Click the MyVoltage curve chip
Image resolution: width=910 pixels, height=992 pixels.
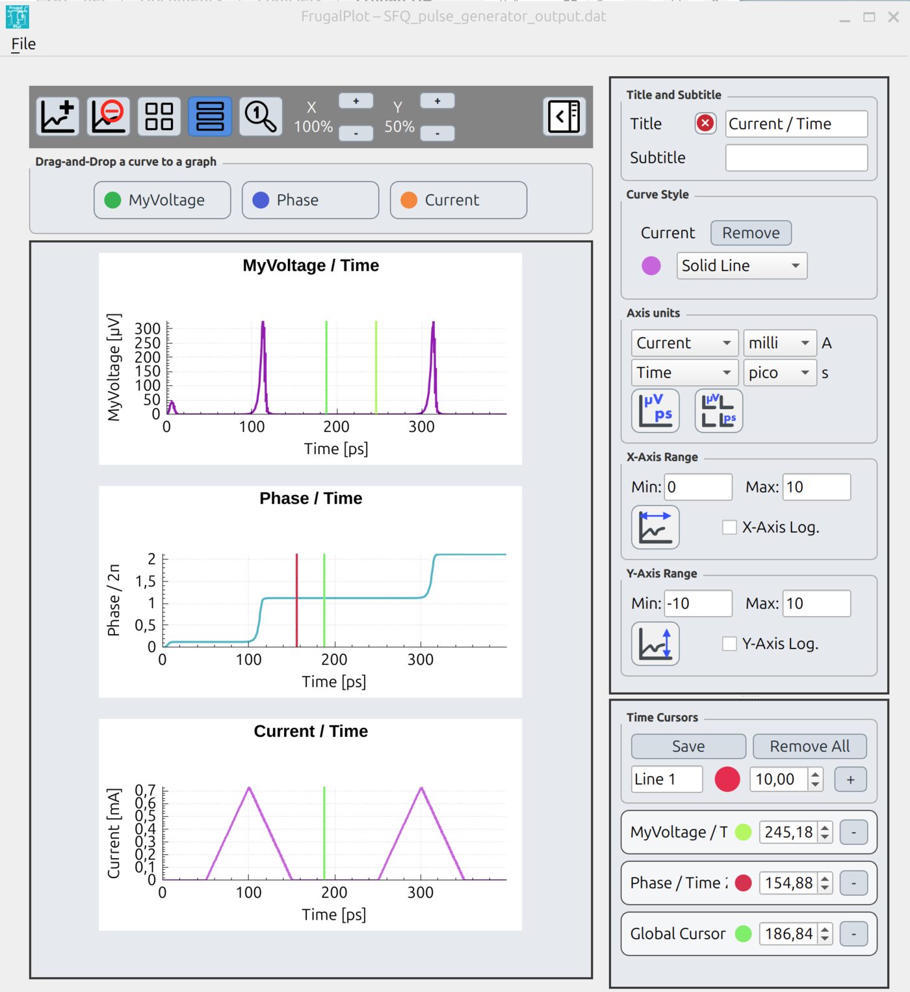(x=162, y=200)
